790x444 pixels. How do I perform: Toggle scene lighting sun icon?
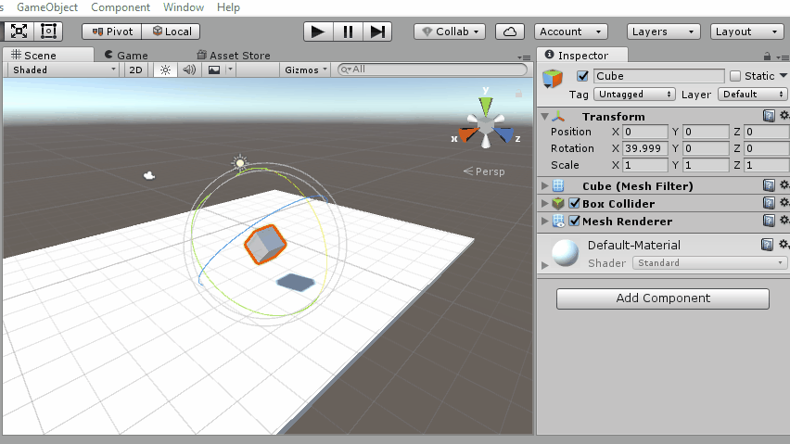(x=166, y=70)
